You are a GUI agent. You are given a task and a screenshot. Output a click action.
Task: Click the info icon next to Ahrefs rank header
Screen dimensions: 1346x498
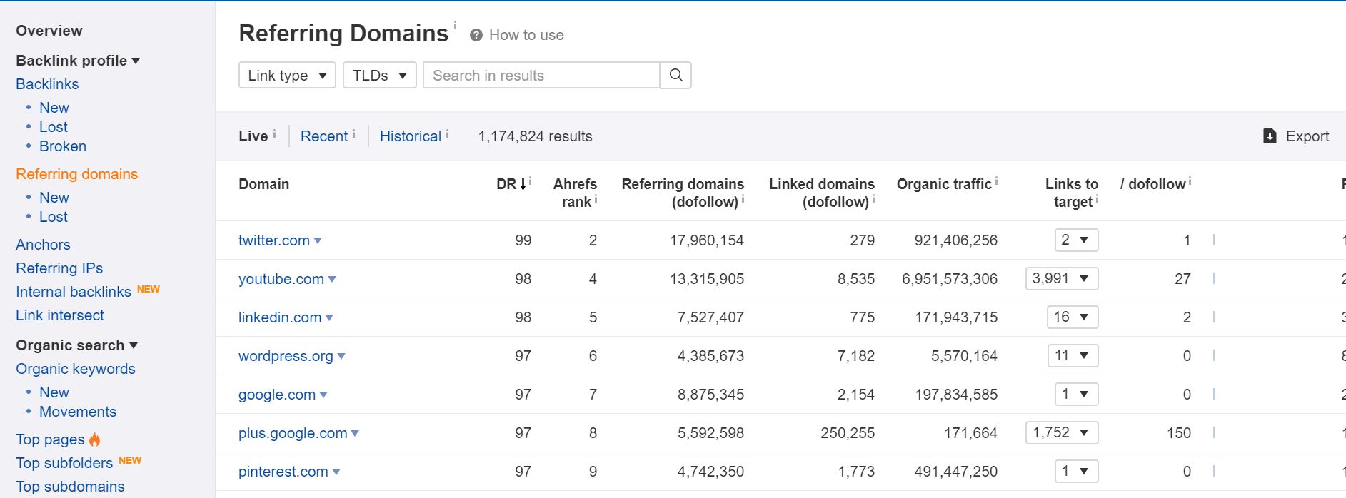(596, 200)
